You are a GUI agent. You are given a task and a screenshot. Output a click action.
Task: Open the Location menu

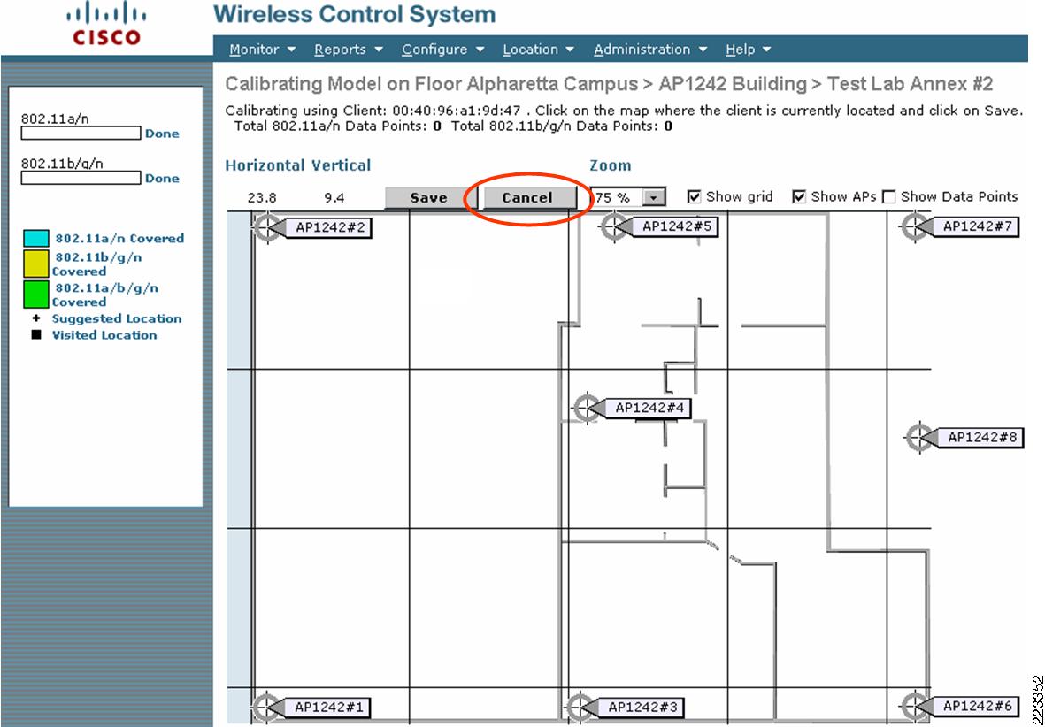pyautogui.click(x=538, y=50)
